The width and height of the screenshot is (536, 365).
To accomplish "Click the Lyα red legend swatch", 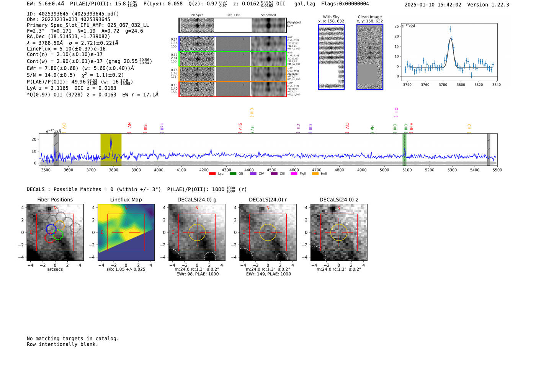I will pos(212,173).
